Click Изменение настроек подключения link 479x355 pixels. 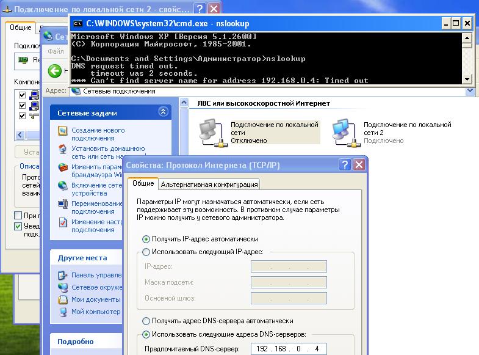click(96, 226)
